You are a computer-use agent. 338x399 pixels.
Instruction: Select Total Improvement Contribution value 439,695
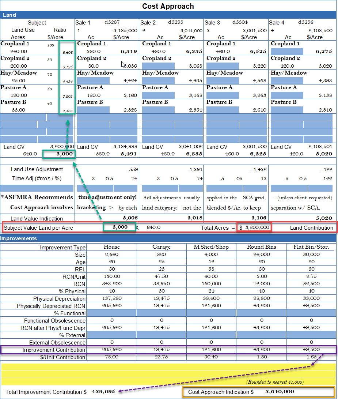(103, 391)
